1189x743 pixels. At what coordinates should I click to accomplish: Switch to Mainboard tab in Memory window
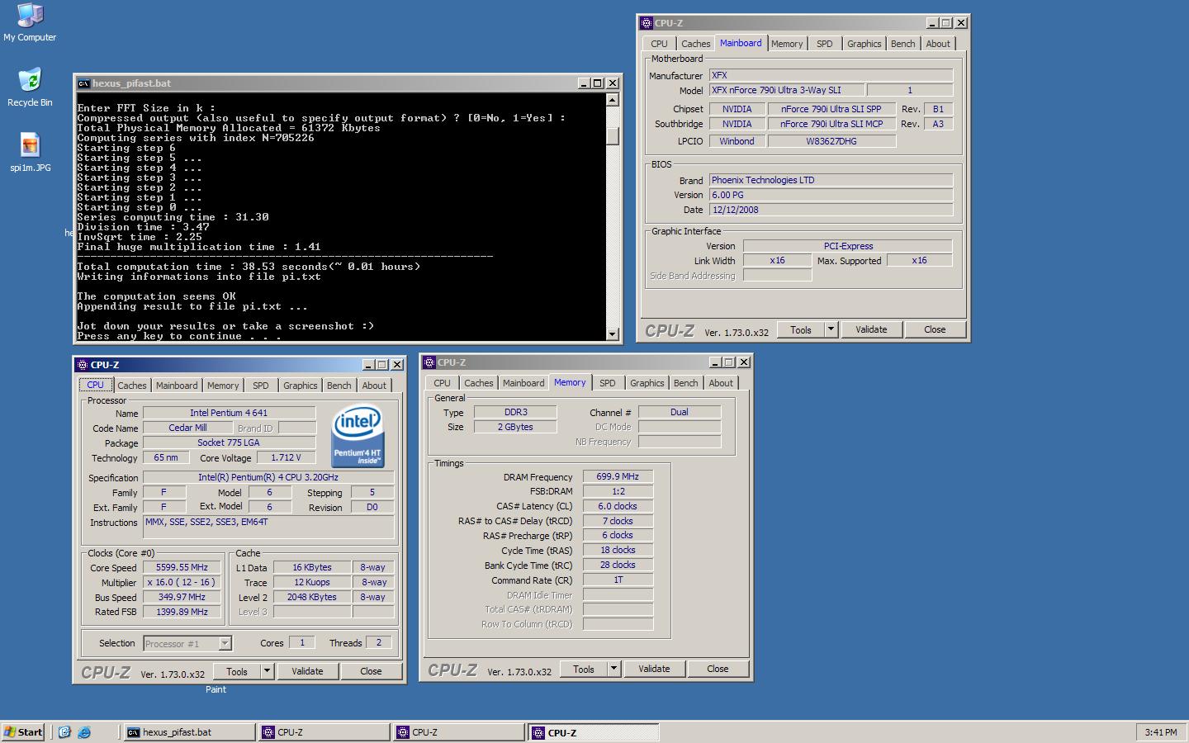[x=523, y=383]
